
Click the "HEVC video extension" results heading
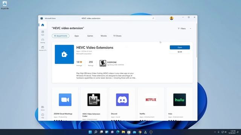tap(68, 28)
